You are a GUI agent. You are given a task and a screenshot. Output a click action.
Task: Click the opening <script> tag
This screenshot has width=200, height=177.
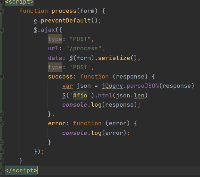click(x=19, y=2)
